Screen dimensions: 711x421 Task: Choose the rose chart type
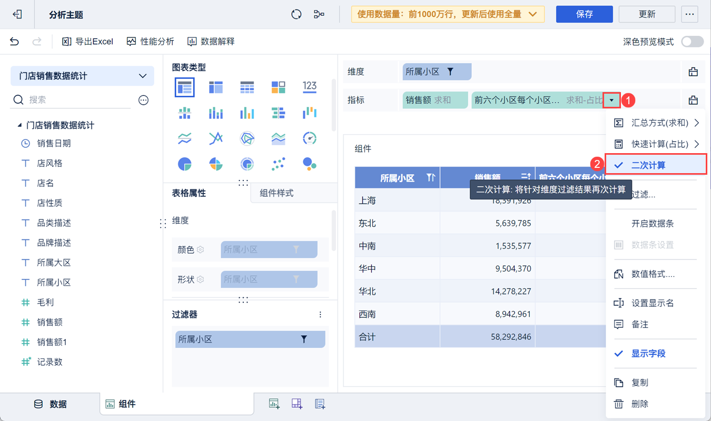point(215,164)
